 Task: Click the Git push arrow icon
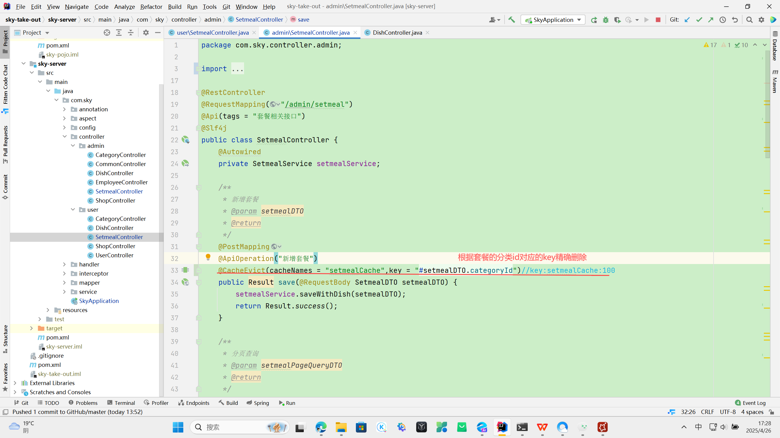point(711,20)
